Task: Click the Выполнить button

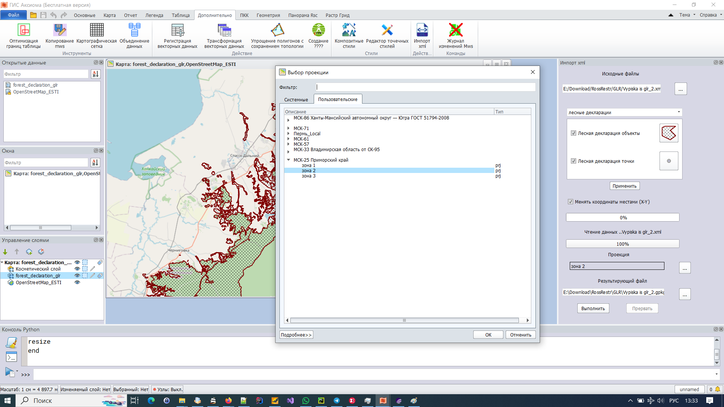Action: 593,308
